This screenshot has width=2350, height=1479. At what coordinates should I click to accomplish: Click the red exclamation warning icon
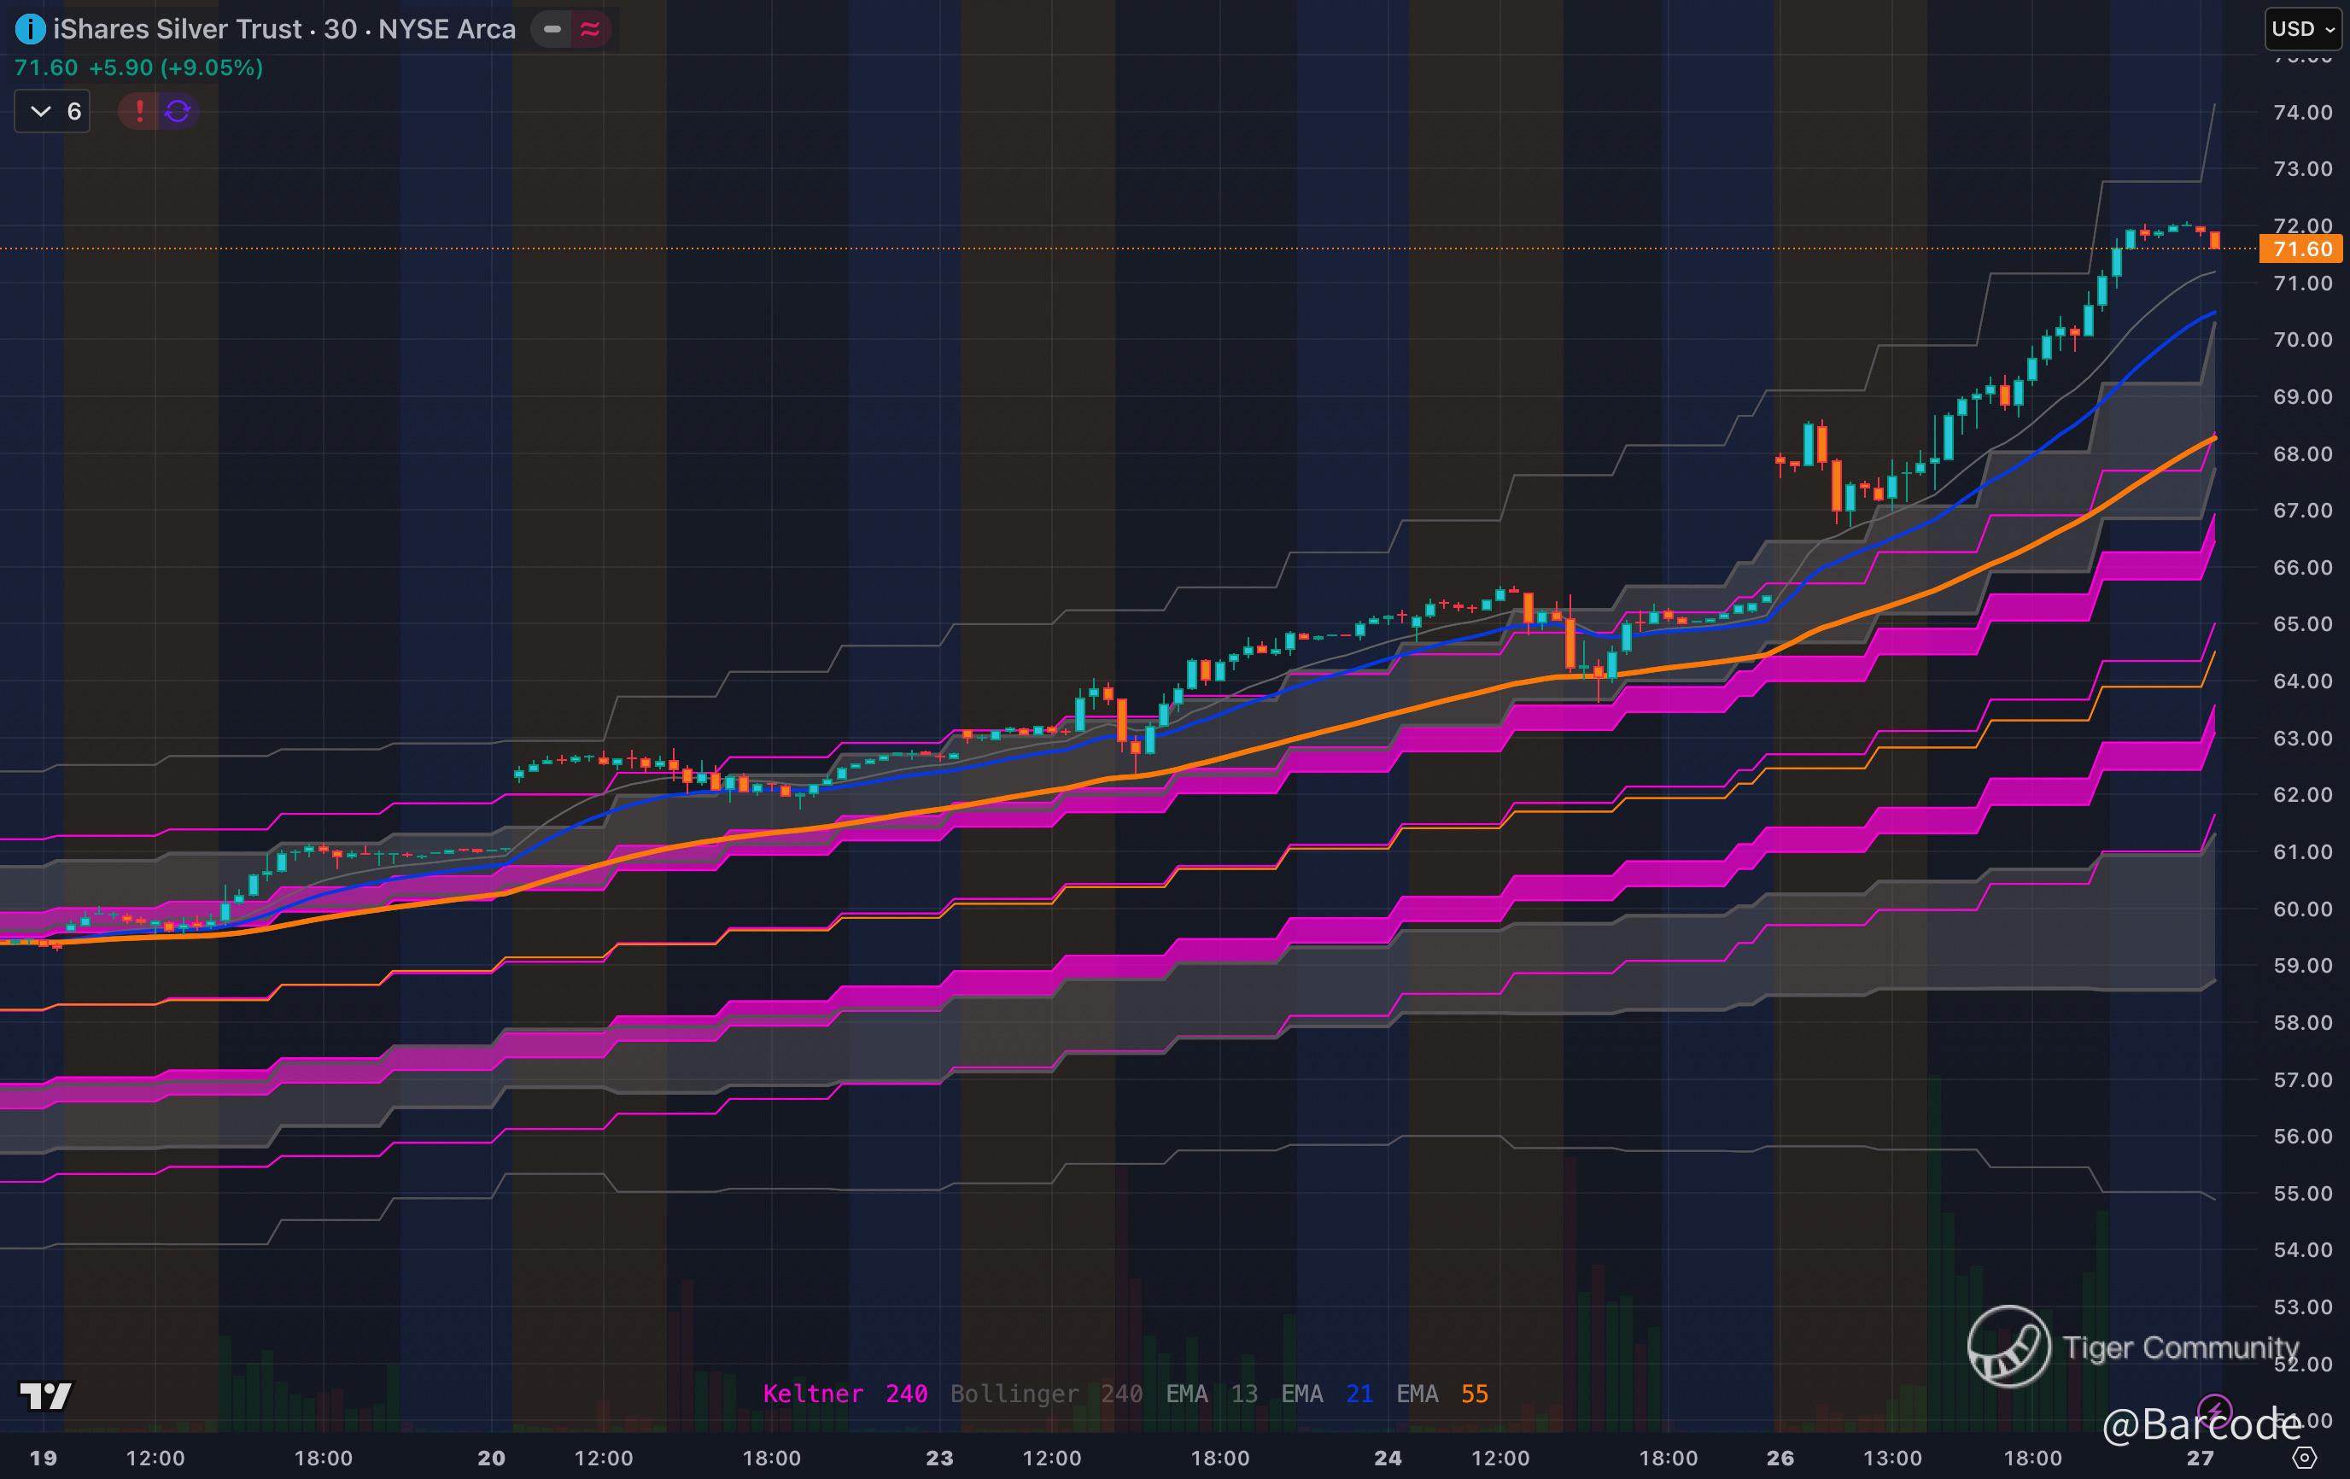coord(139,111)
